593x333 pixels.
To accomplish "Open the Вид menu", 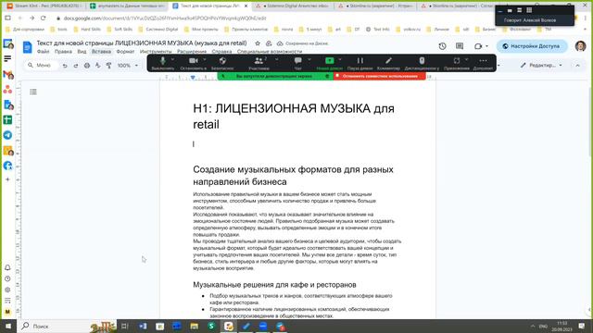I will point(82,52).
